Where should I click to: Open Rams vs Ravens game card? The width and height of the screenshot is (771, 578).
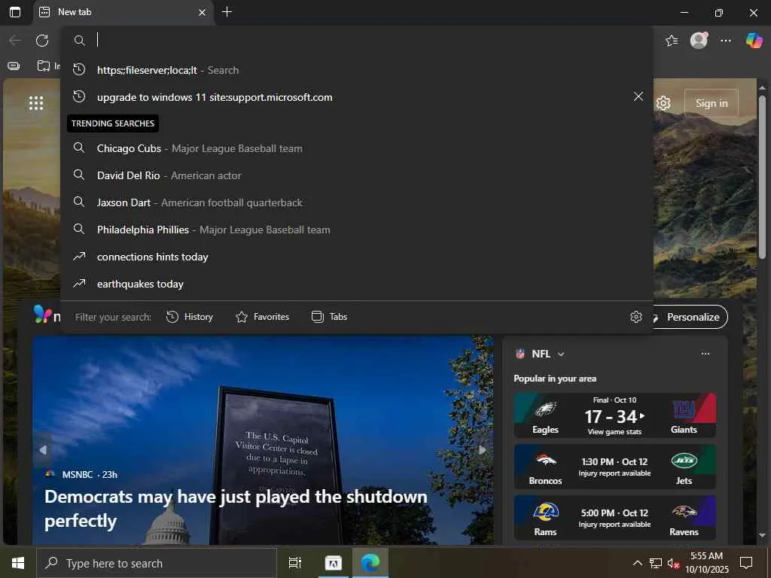[614, 518]
